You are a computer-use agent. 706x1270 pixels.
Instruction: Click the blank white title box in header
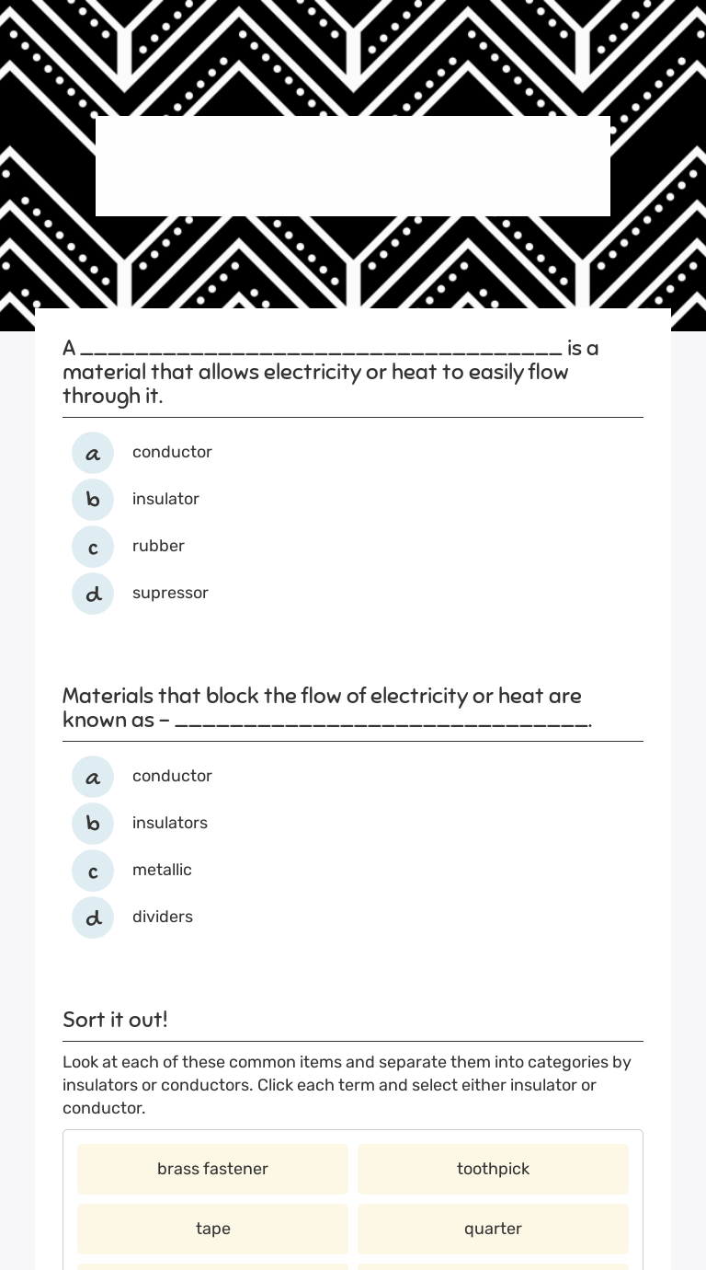[353, 166]
